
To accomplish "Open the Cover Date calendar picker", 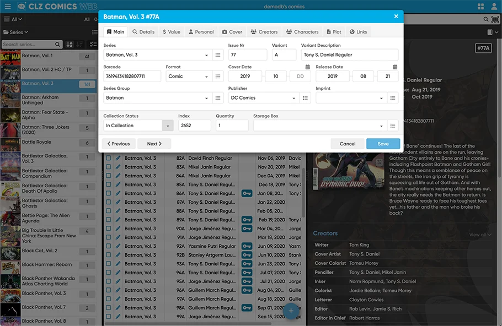I will tap(307, 67).
